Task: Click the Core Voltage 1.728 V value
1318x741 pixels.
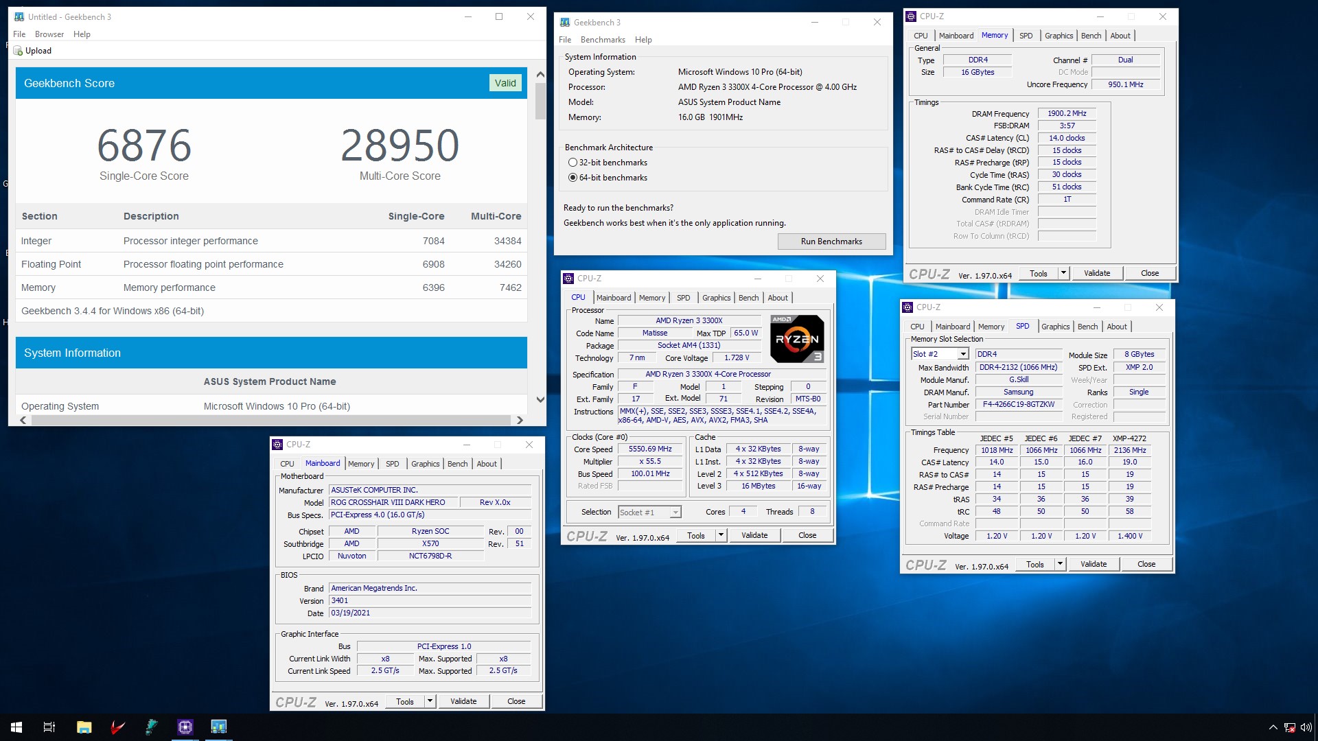Action: coord(737,358)
